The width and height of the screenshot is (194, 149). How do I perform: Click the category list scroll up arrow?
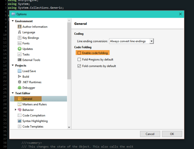click(x=69, y=21)
